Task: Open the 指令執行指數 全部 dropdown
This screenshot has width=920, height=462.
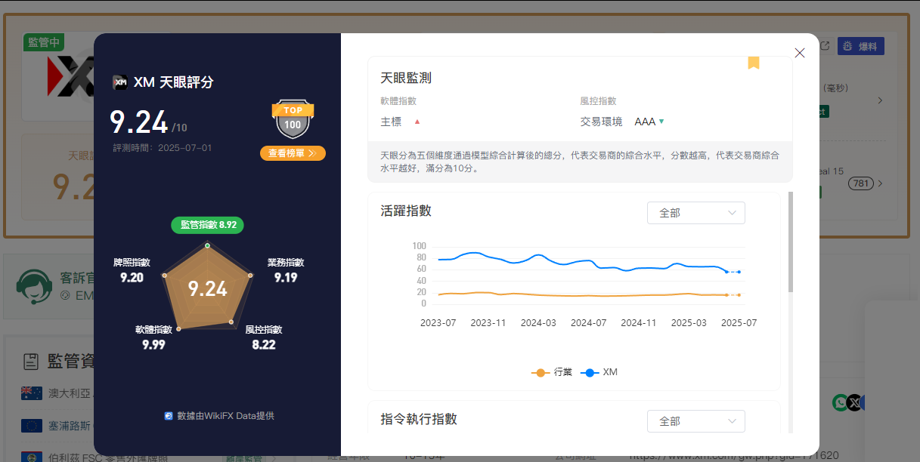Action: pyautogui.click(x=695, y=421)
